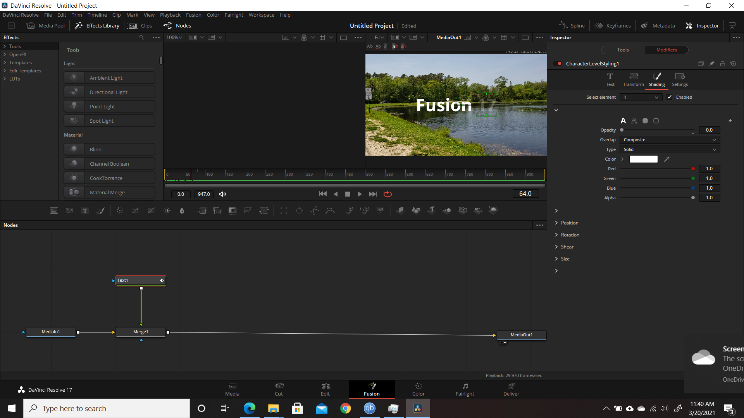Viewport: 744px width, 418px height.
Task: Adjust the Opacity slider handle
Action: [622, 130]
